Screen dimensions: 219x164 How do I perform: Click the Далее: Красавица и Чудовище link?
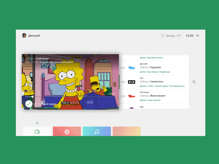155,72
